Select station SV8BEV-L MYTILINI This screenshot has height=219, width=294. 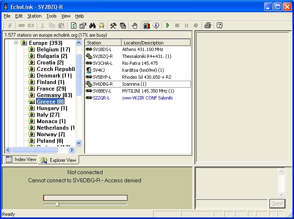[x=138, y=91]
